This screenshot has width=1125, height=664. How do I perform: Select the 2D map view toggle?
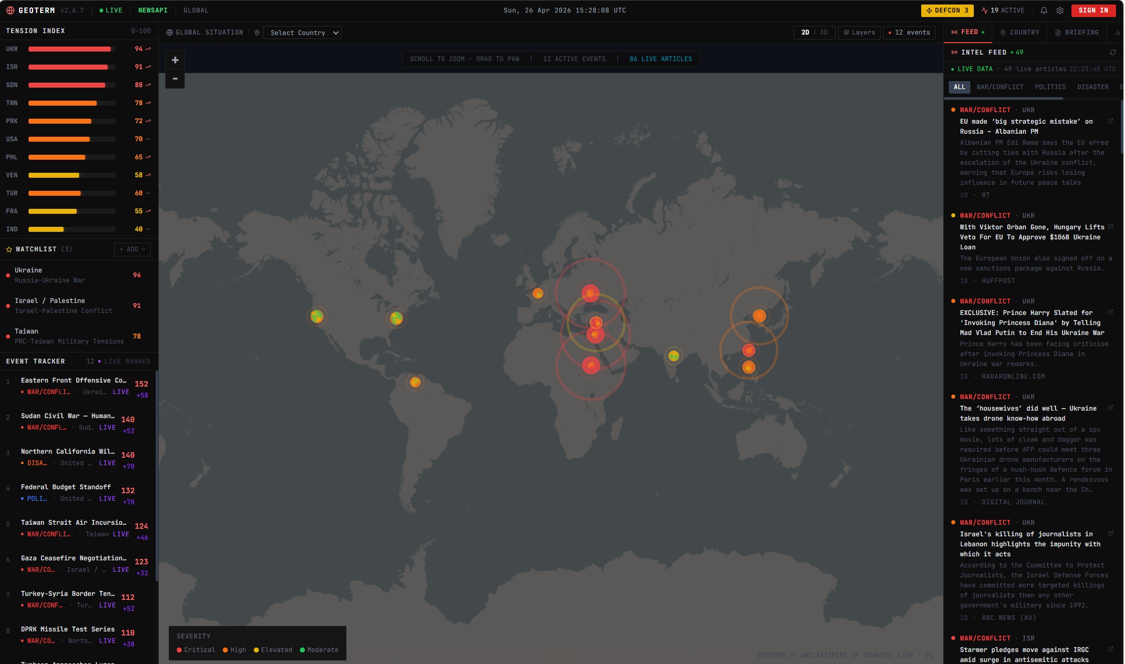[805, 33]
